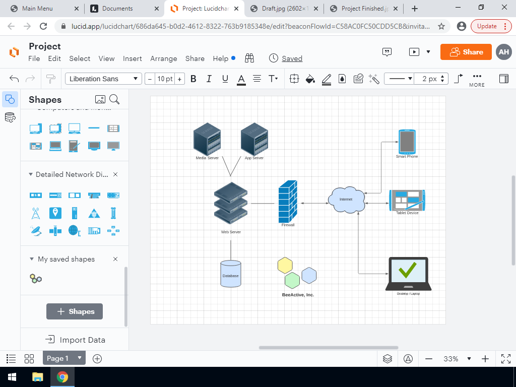Click the conditional formatting checklist icon

coord(358,79)
